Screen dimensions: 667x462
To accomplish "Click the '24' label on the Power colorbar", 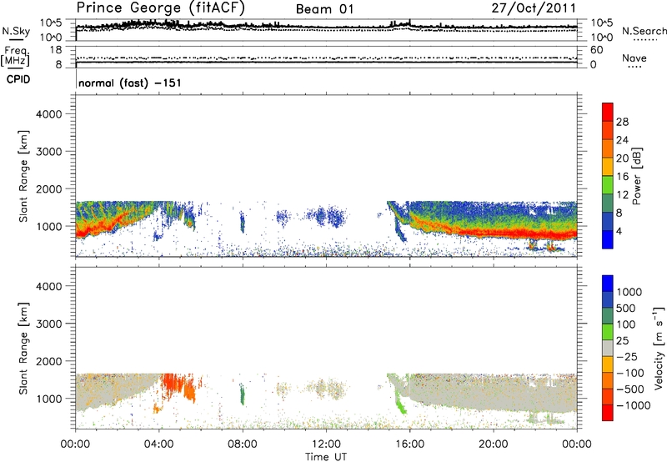I will tap(622, 140).
